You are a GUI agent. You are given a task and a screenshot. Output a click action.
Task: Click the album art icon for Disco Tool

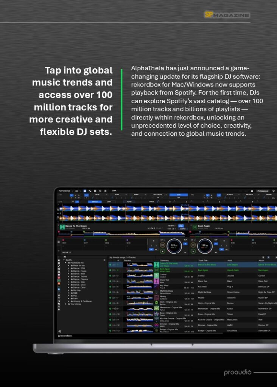pyautogui.click(x=157, y=281)
